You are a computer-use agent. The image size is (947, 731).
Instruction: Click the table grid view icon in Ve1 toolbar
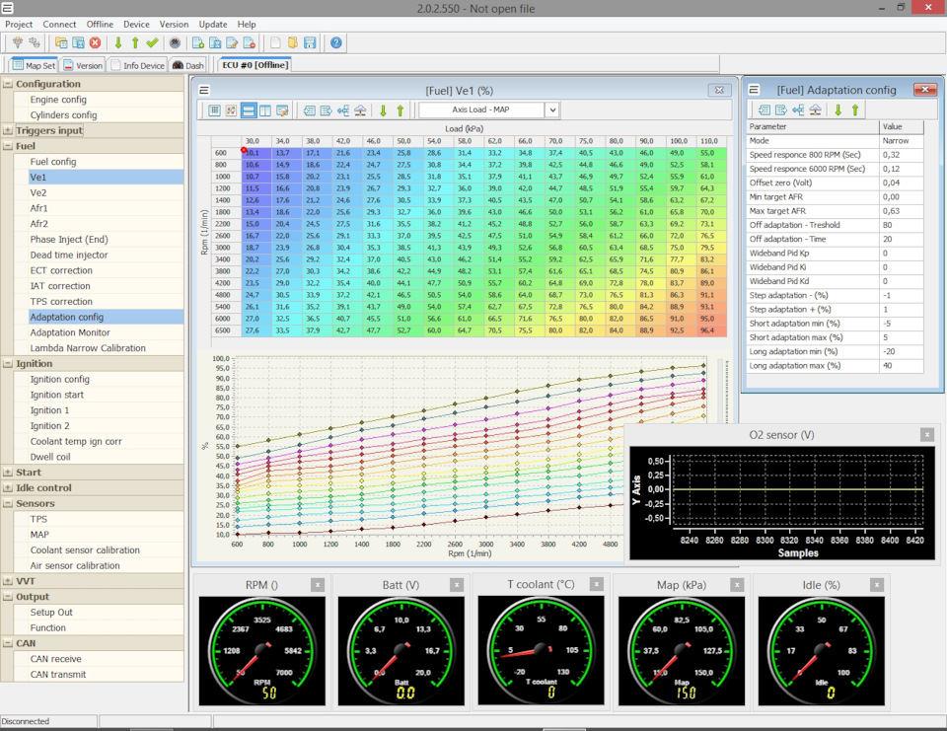(x=214, y=110)
